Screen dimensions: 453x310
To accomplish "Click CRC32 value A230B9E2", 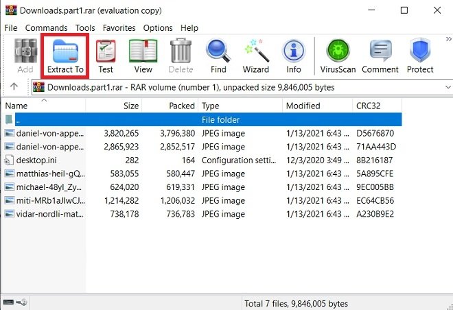I will [x=375, y=214].
